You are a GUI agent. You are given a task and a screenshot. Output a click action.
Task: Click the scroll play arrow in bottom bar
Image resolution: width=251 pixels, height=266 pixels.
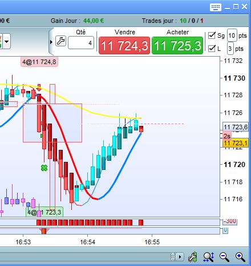point(180,257)
